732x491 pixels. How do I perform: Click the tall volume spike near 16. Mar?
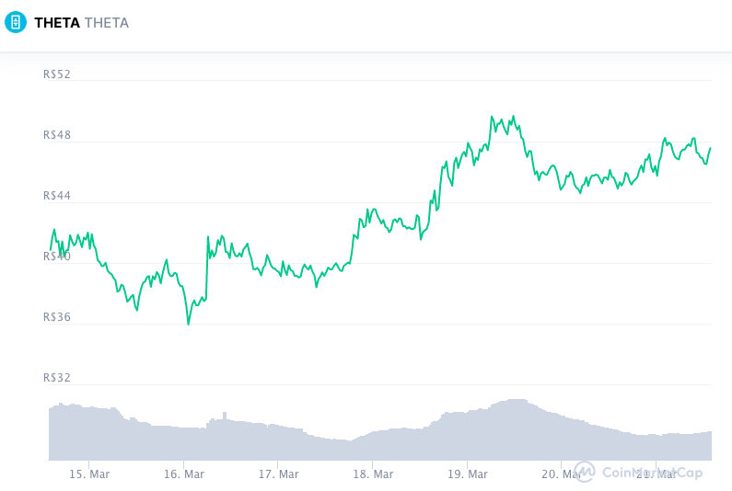[225, 415]
